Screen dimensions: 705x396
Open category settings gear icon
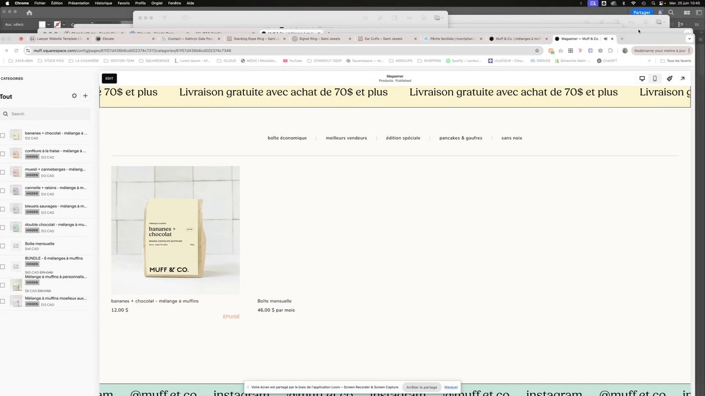(x=74, y=96)
